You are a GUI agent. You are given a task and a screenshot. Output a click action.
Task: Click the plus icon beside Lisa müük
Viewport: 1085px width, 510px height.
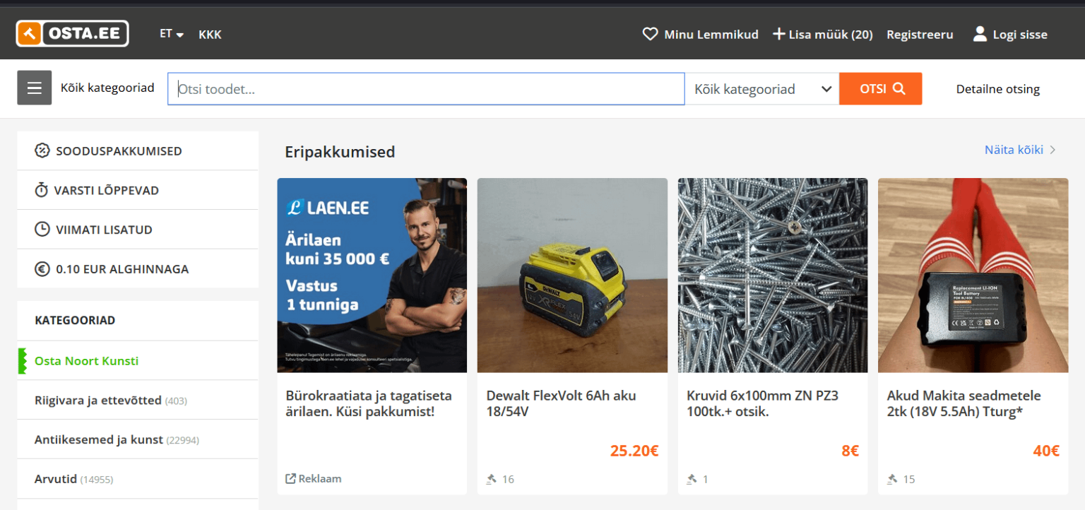pyautogui.click(x=778, y=34)
